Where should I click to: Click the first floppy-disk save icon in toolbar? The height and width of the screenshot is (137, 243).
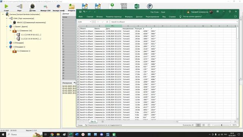85,6
